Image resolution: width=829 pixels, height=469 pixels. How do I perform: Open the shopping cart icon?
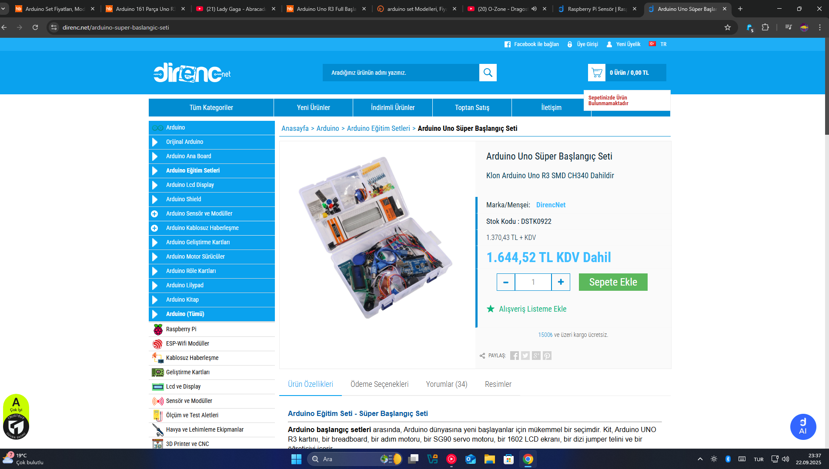tap(596, 73)
